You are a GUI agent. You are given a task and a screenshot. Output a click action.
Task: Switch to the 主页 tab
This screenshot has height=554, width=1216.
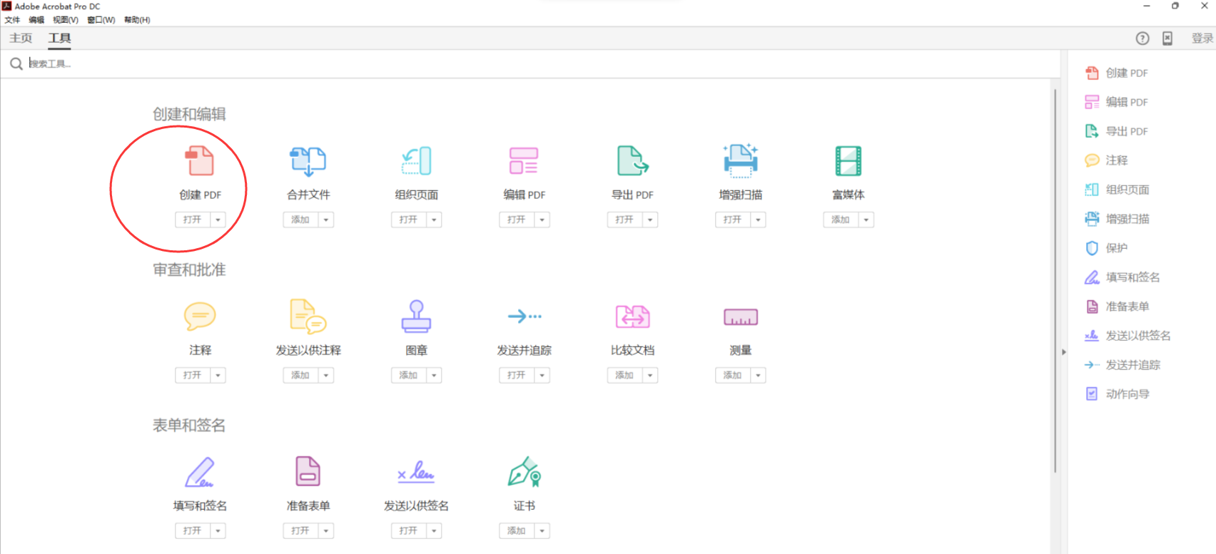point(21,39)
